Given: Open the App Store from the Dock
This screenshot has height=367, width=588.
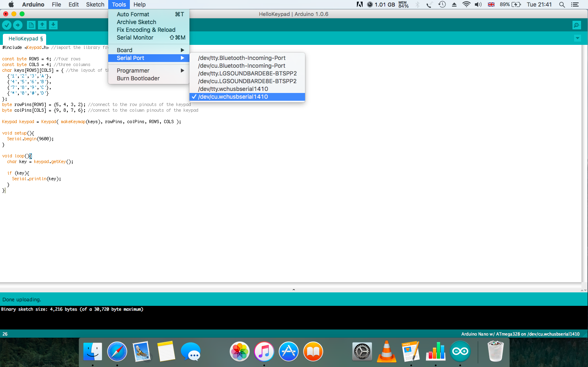Looking at the screenshot, I should [x=289, y=352].
